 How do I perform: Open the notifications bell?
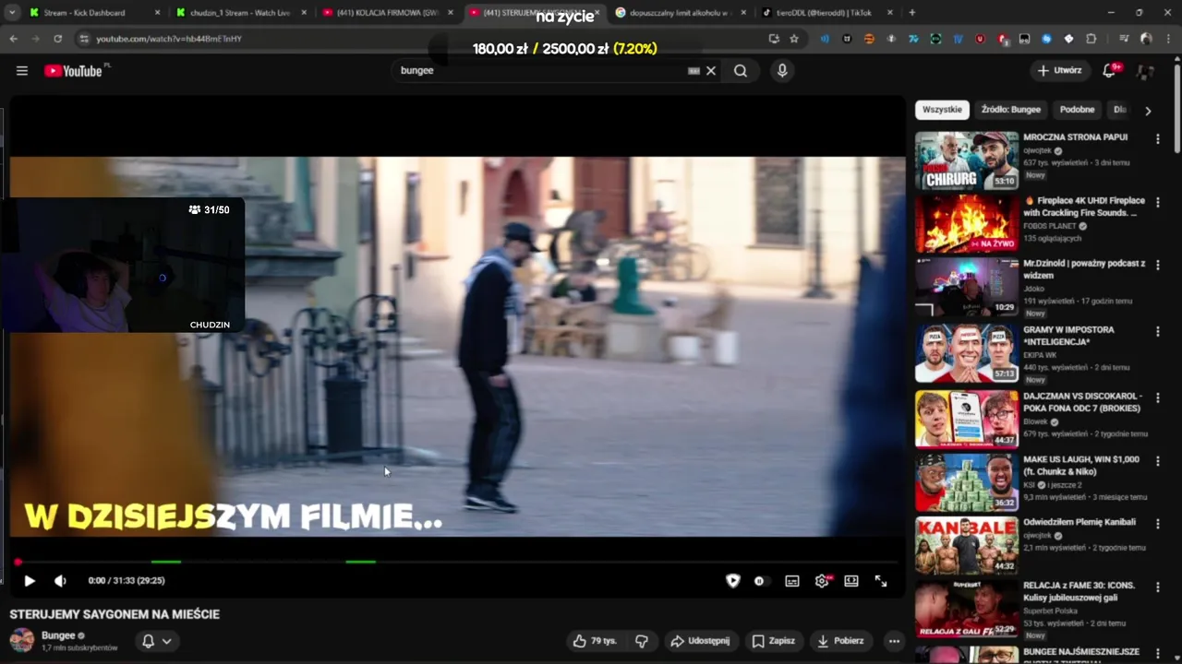[x=1110, y=71]
